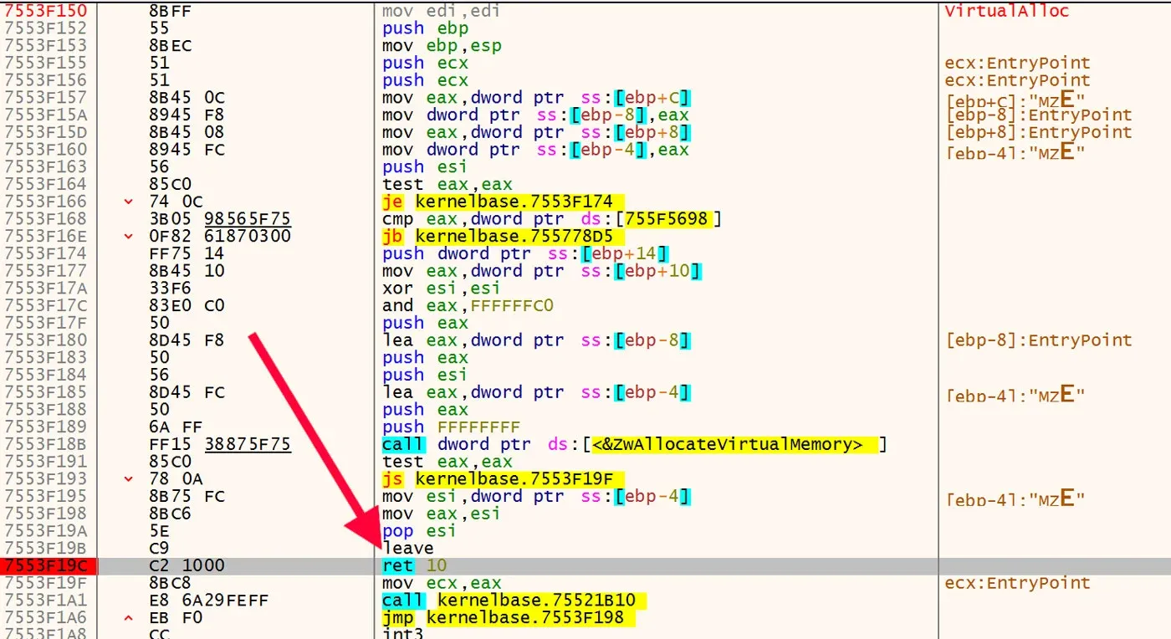This screenshot has width=1171, height=639.
Task: Select address 7553F18B in address column
Action: click(x=45, y=444)
